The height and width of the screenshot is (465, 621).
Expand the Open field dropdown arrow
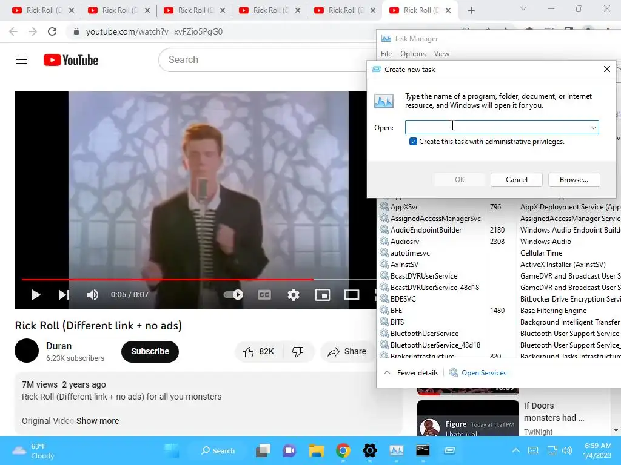593,128
